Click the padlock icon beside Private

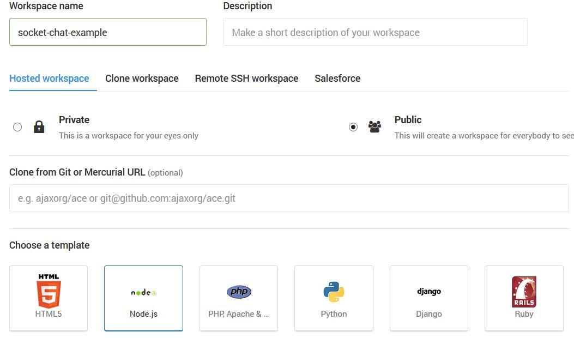click(39, 126)
